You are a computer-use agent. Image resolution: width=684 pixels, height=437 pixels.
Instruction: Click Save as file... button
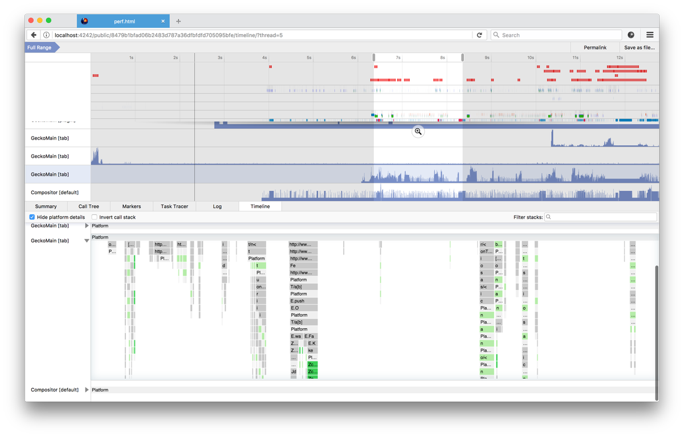tap(639, 47)
